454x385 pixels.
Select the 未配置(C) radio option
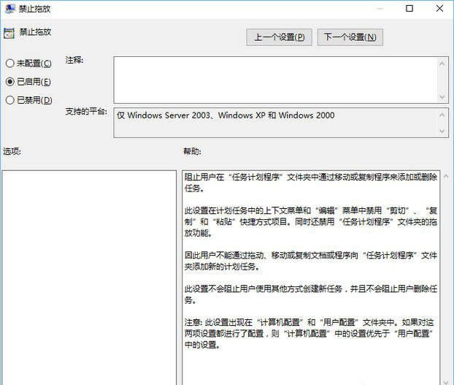[x=10, y=64]
